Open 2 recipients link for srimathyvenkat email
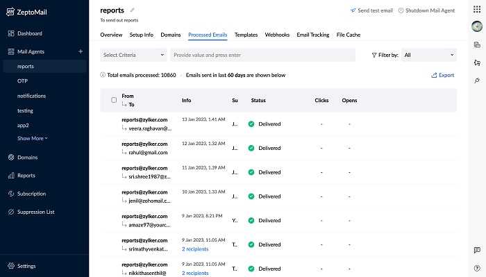Viewport: 486px width, 277px height. tap(195, 249)
